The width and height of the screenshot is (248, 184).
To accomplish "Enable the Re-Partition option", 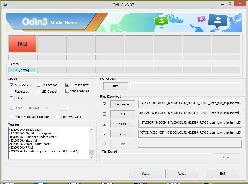I will coord(38,85).
